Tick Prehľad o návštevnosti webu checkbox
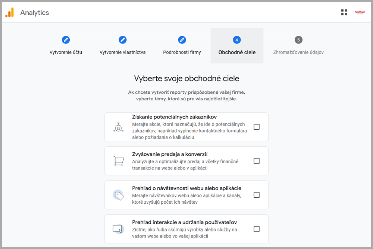This screenshot has width=373, height=249. click(257, 195)
